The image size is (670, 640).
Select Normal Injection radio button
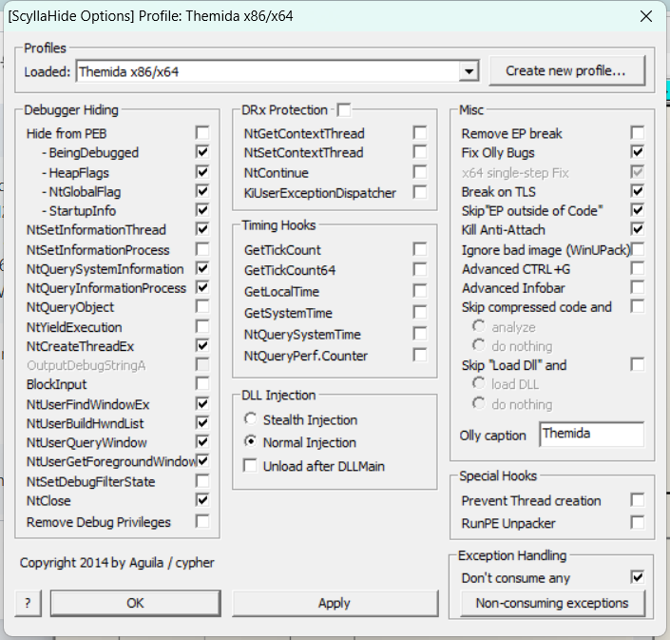pyautogui.click(x=250, y=441)
